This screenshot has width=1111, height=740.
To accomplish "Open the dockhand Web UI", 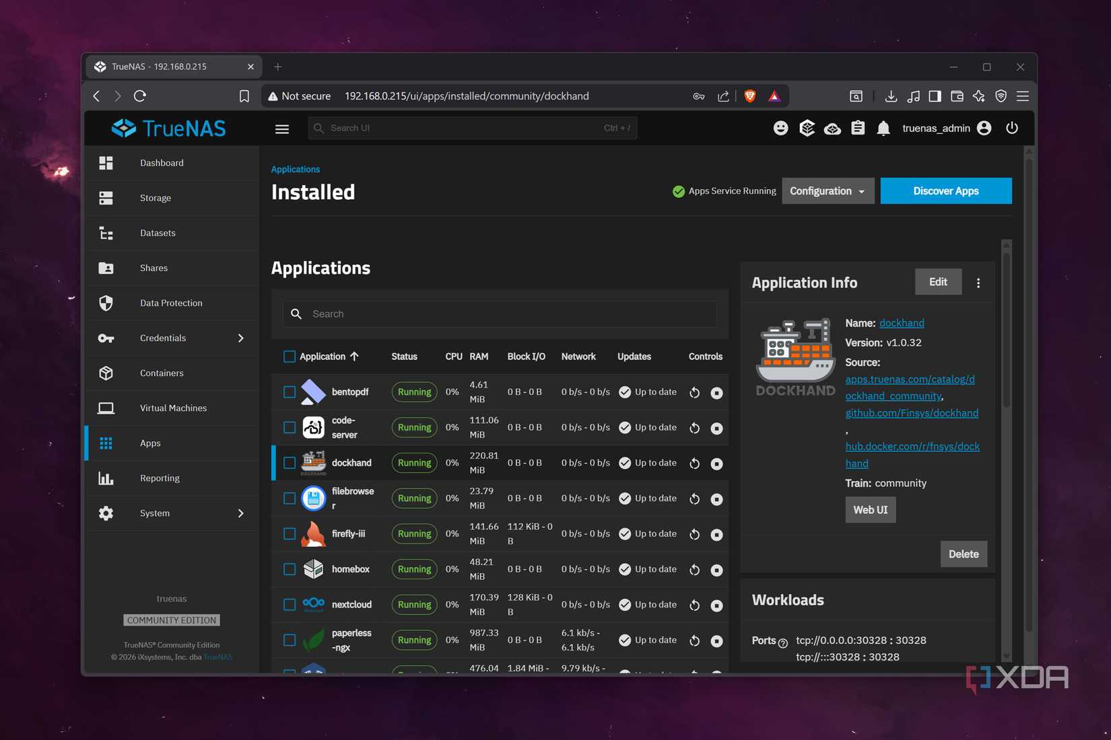I will click(871, 510).
